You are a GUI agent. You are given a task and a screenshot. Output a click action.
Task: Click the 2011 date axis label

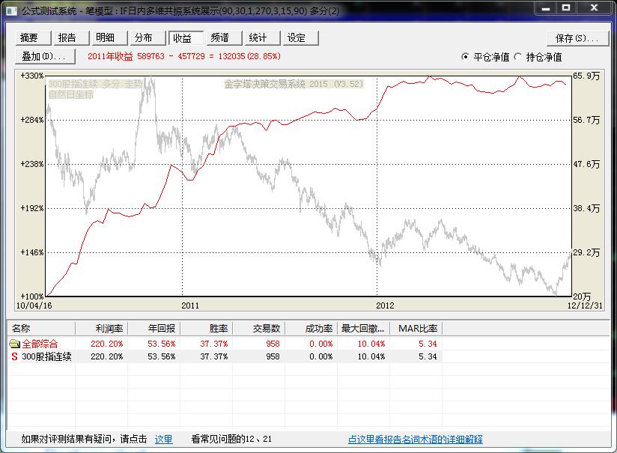[x=190, y=305]
